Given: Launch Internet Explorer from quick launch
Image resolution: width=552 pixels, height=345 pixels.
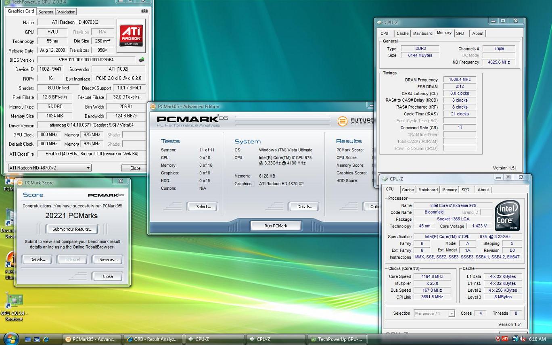Looking at the screenshot, I should [46, 339].
